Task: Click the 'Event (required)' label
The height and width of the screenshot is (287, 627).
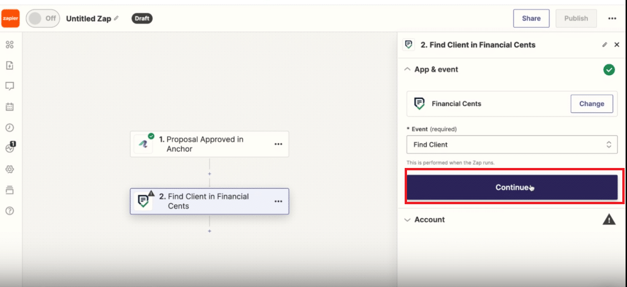Action: point(432,129)
